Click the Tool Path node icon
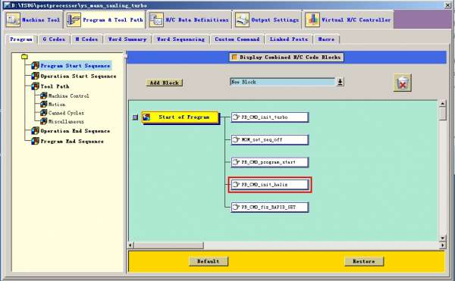The image size is (455, 281). pyautogui.click(x=35, y=86)
